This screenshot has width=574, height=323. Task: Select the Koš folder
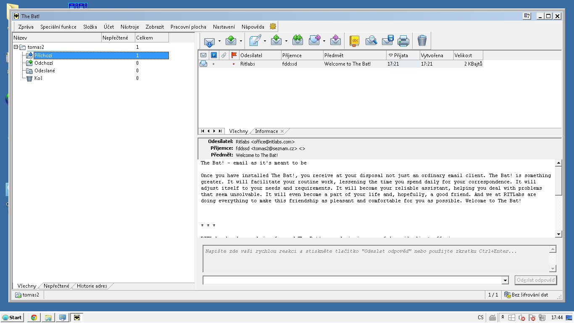tap(38, 78)
